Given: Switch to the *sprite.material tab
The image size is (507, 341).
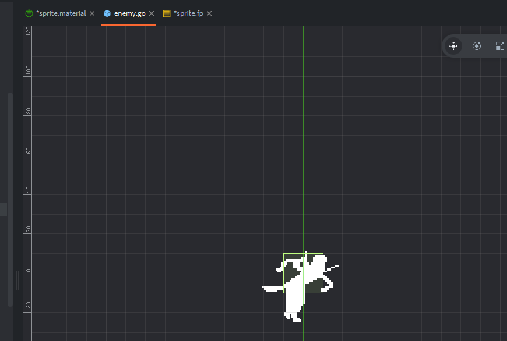Looking at the screenshot, I should pos(61,13).
